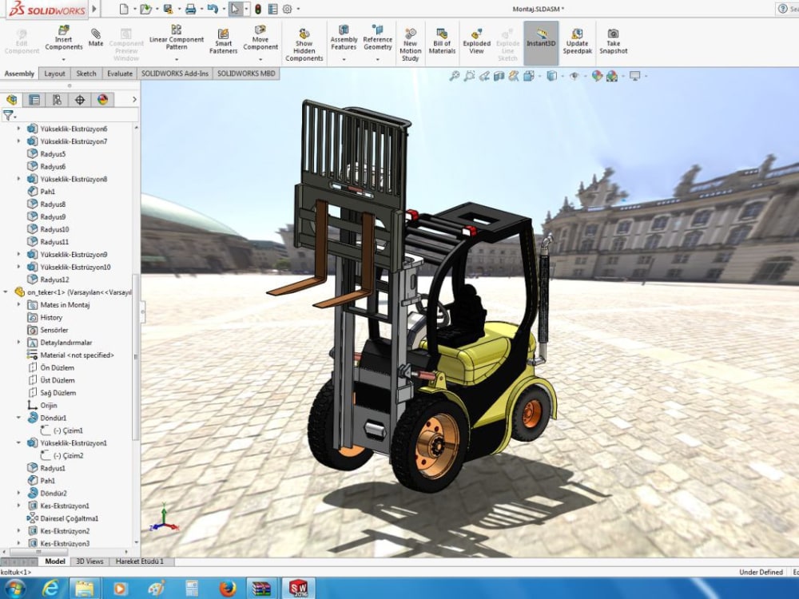The height and width of the screenshot is (599, 799).
Task: Create New Motion Study
Action: point(410,46)
